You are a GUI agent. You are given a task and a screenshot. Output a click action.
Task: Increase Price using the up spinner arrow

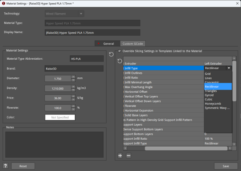point(73,96)
